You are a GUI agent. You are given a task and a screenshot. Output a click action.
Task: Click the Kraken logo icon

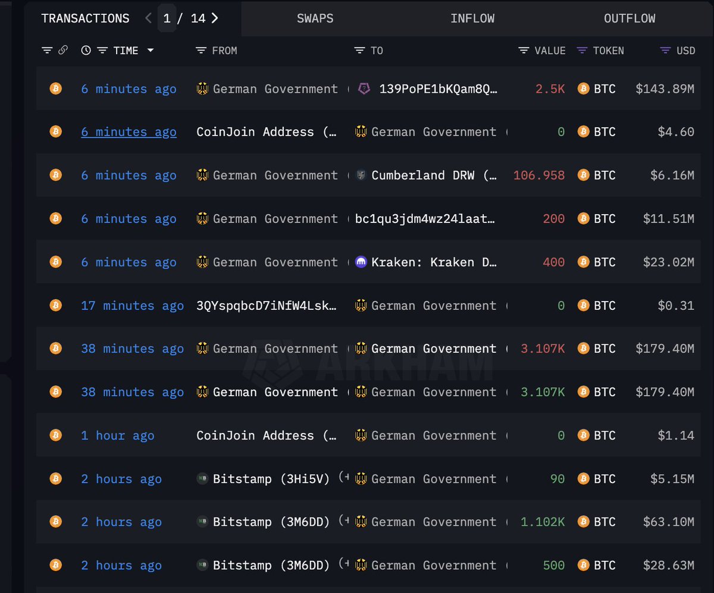[361, 262]
